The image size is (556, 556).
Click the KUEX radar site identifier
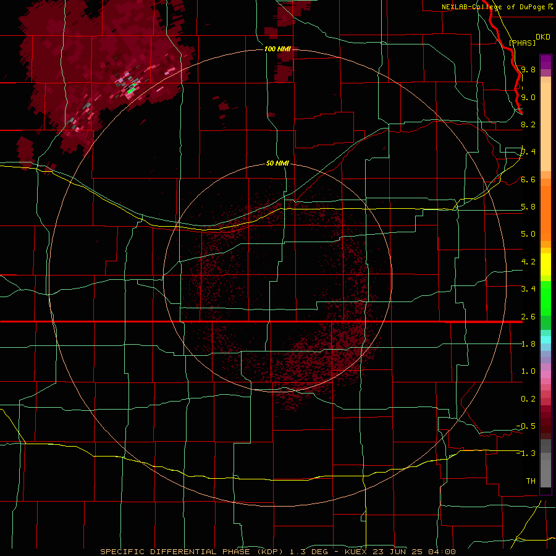click(x=356, y=552)
